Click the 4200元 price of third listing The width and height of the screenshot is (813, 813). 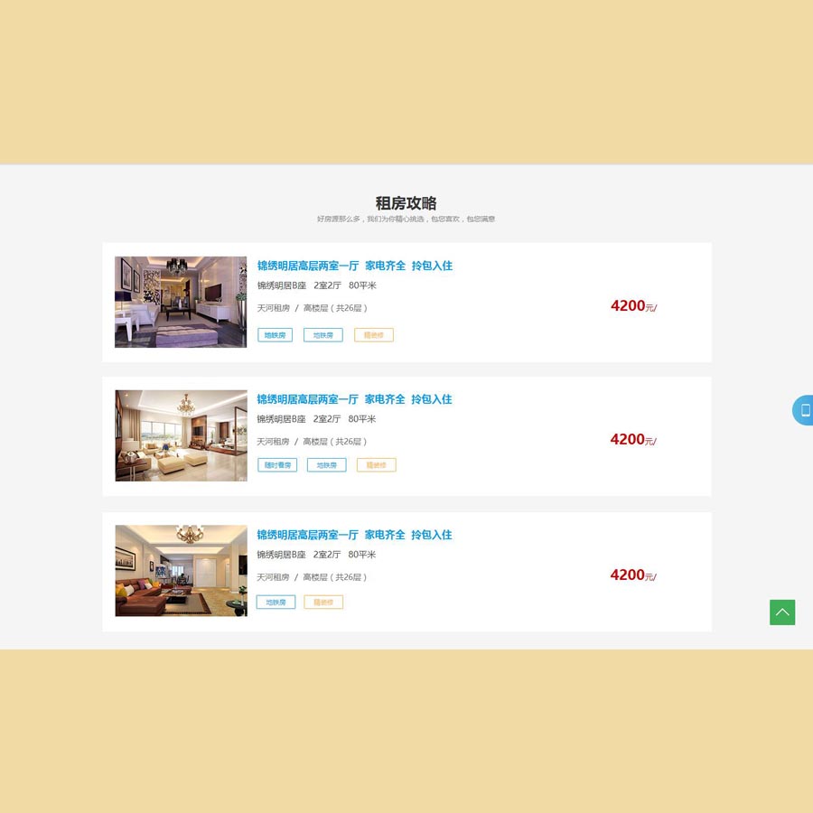632,575
